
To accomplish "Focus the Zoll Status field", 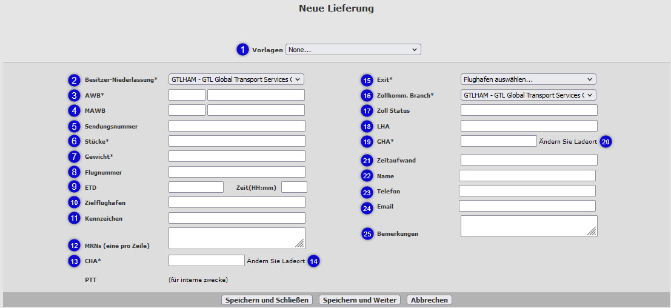I will click(x=529, y=110).
